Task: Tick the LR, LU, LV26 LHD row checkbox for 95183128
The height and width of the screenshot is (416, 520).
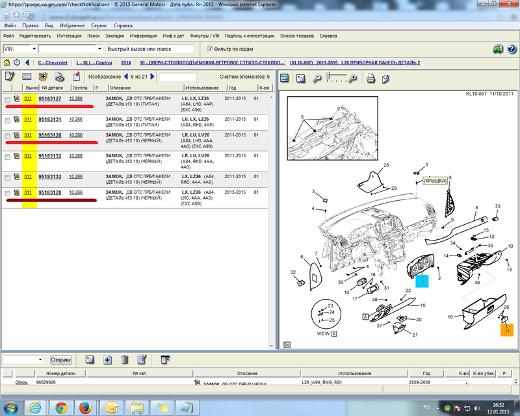Action: coord(7,136)
